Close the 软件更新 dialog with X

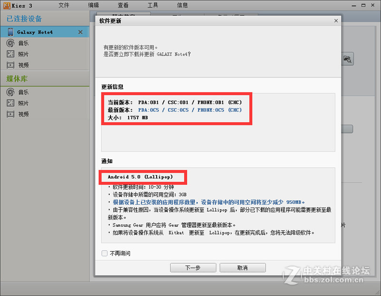click(x=336, y=21)
